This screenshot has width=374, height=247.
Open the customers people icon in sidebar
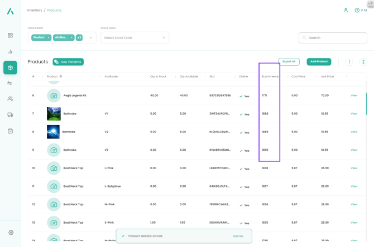(x=10, y=99)
